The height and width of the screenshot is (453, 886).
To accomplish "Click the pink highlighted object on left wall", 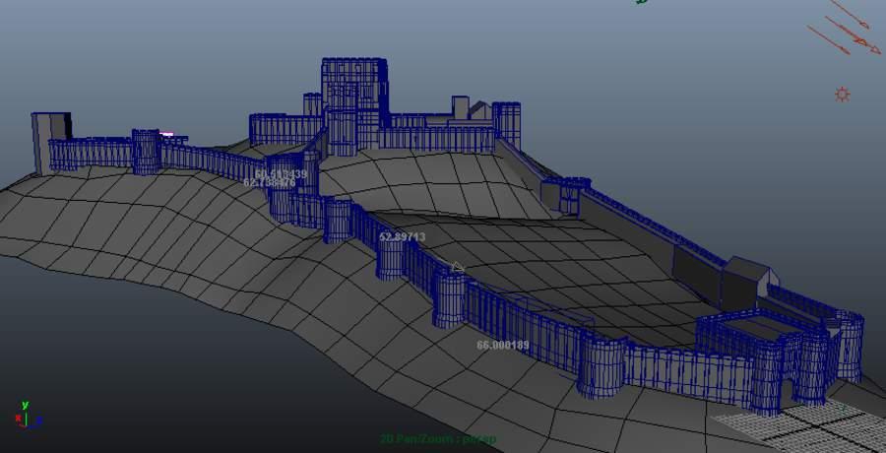I will (x=166, y=134).
